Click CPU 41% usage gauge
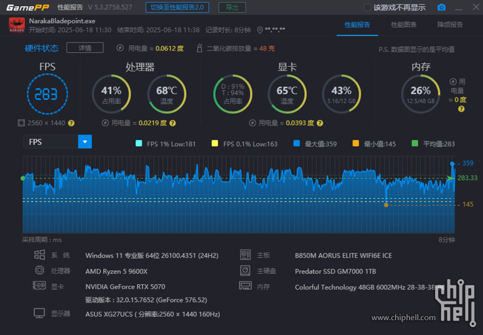Image resolution: width=483 pixels, height=335 pixels. tap(111, 94)
